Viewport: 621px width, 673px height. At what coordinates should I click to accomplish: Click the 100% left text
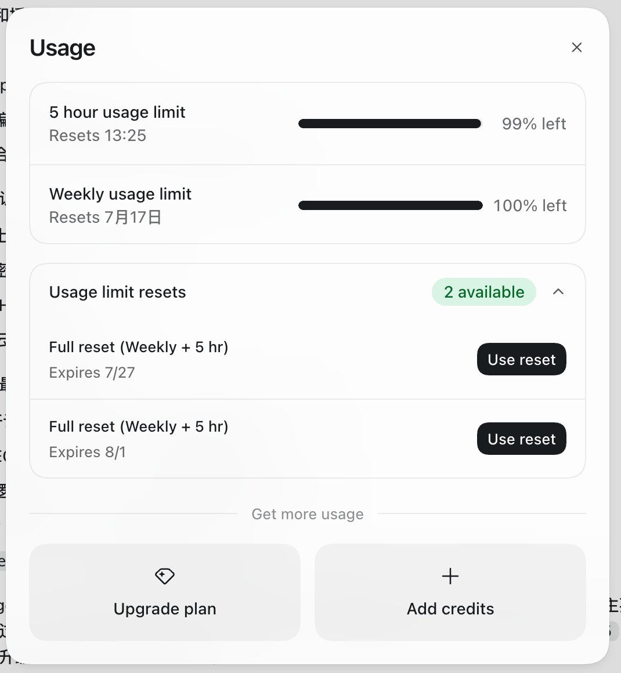(x=530, y=205)
